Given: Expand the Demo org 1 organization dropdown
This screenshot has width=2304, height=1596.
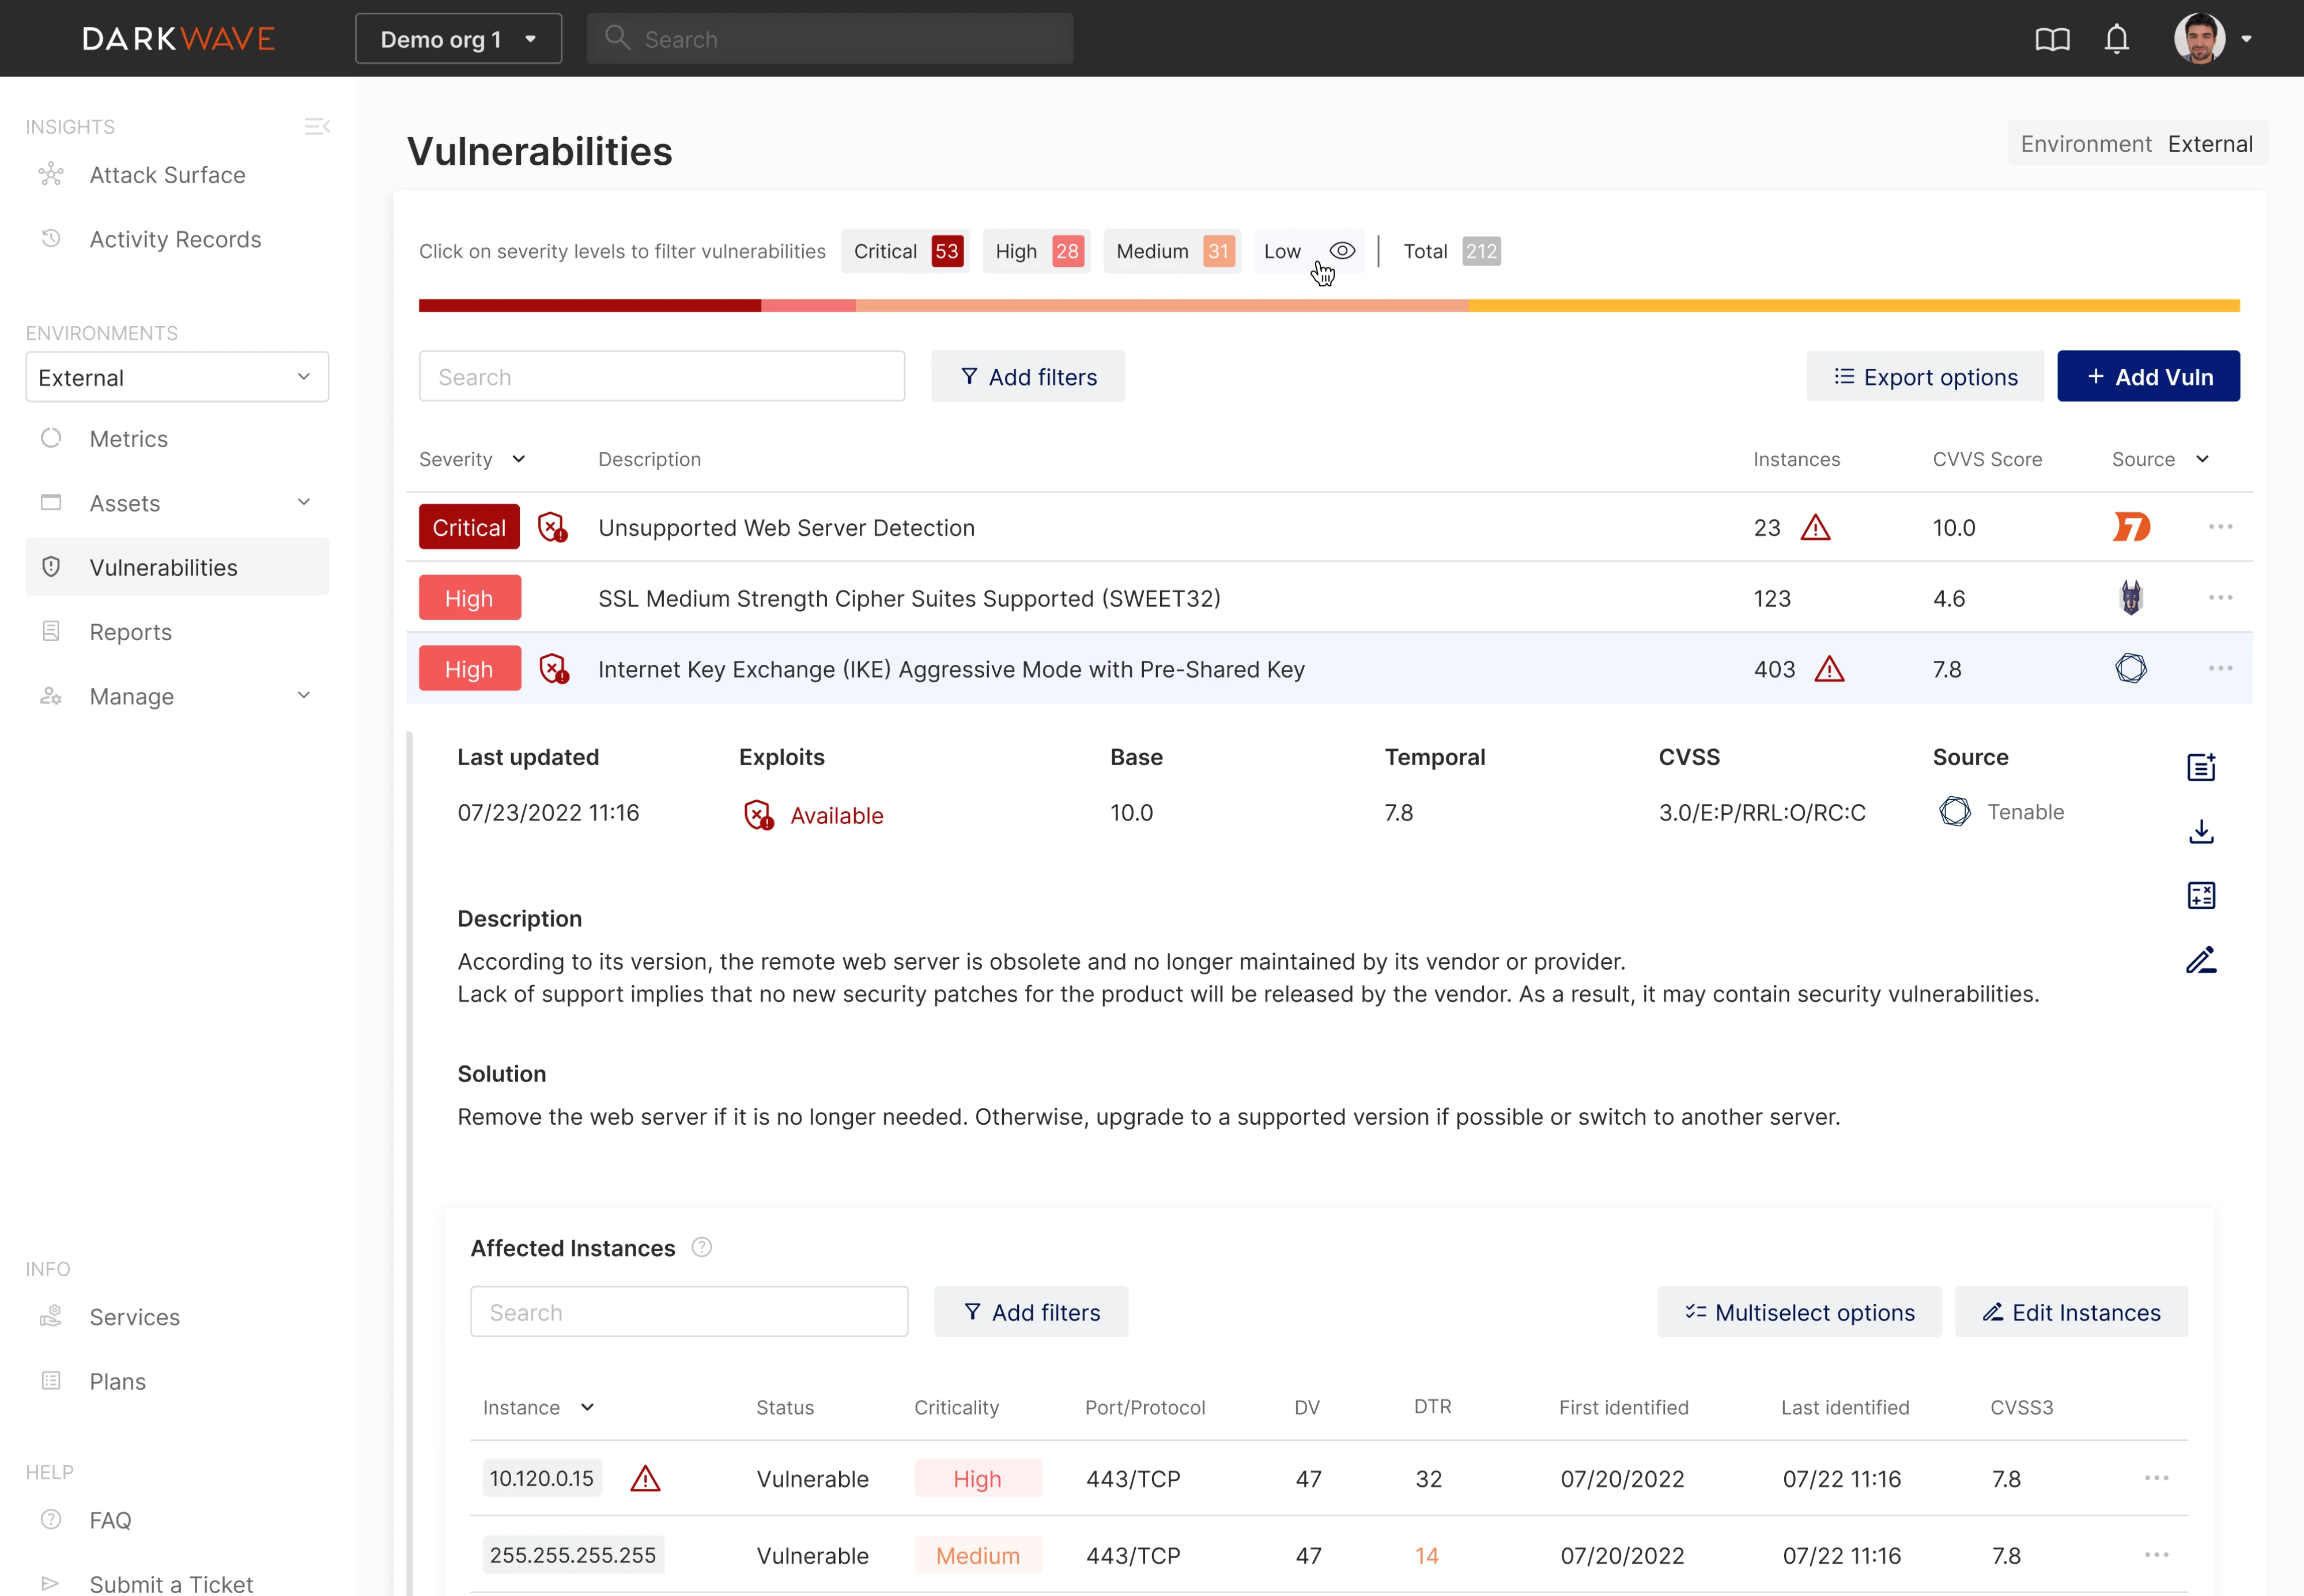Looking at the screenshot, I should (x=458, y=38).
